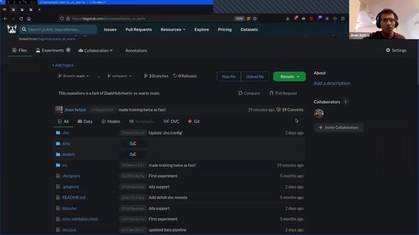
Task: Open browser downloads icon
Action: (x=287, y=19)
